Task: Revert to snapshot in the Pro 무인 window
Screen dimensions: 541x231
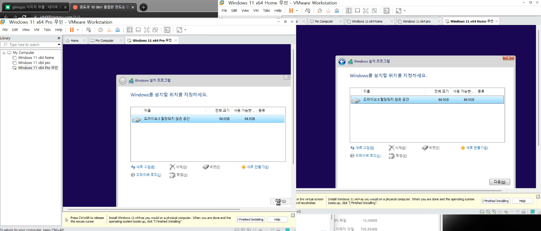Action: (109, 30)
